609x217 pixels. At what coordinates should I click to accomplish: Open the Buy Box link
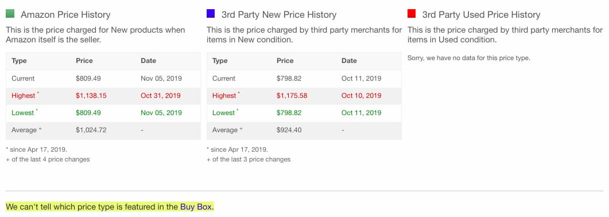tap(196, 207)
